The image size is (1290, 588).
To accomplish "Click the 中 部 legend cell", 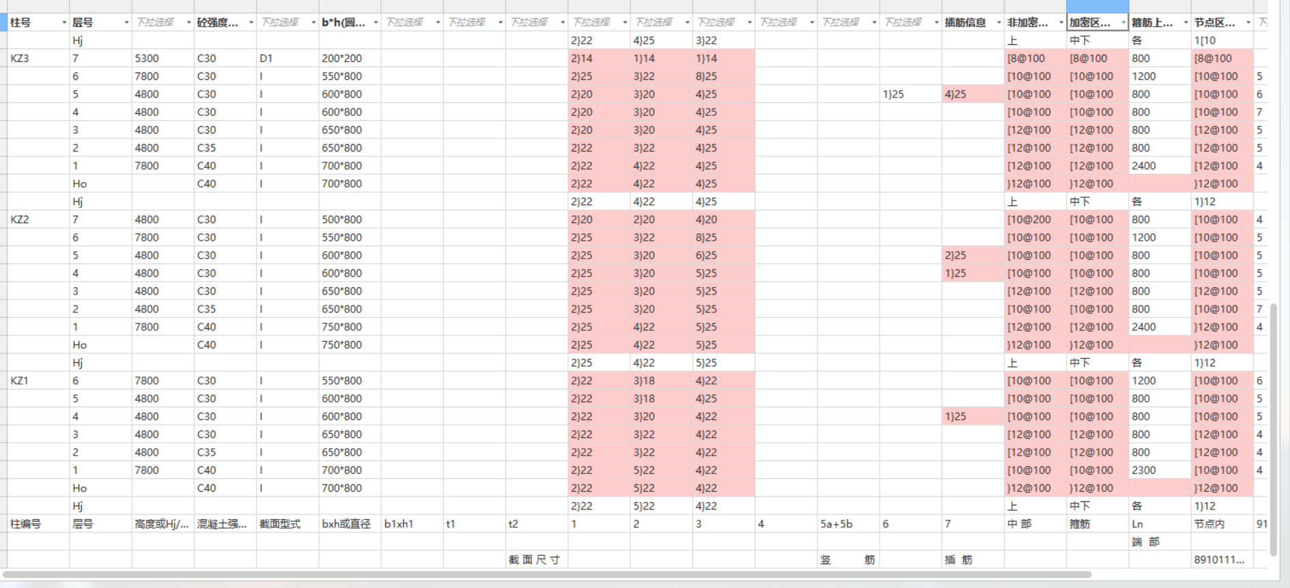I will tap(1035, 524).
